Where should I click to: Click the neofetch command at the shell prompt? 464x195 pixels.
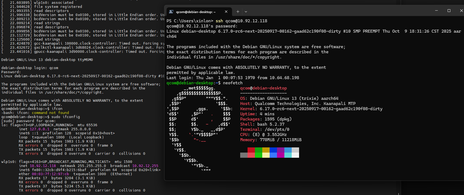tap(233, 83)
